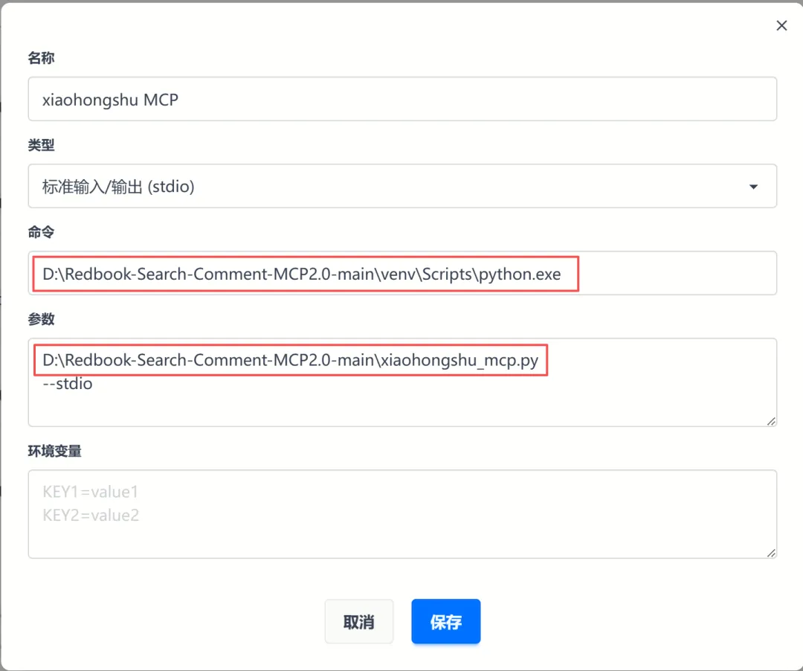
Task: Click the dropdown arrow beside stdio
Action: click(754, 187)
